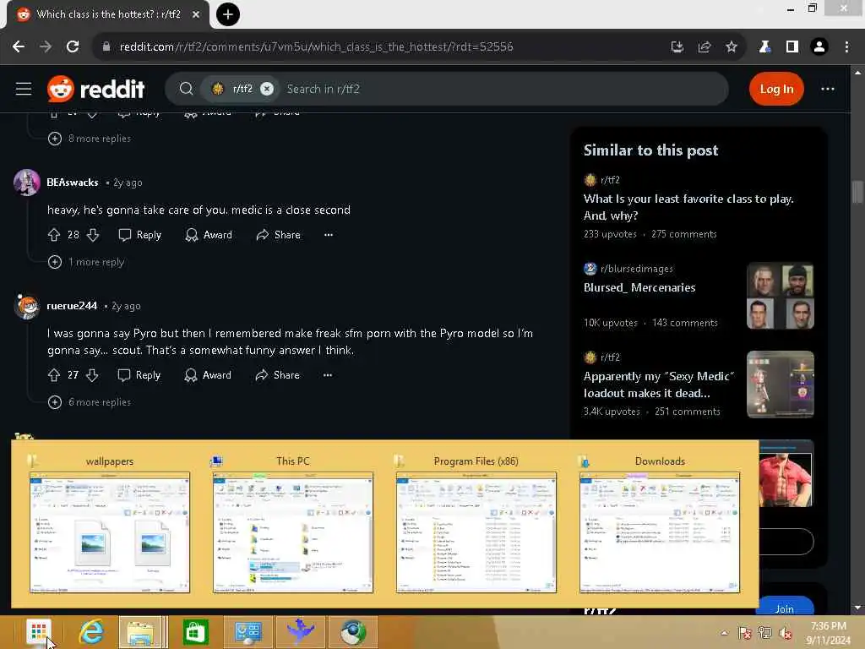The width and height of the screenshot is (865, 649).
Task: Show hidden system tray icons
Action: (x=724, y=633)
